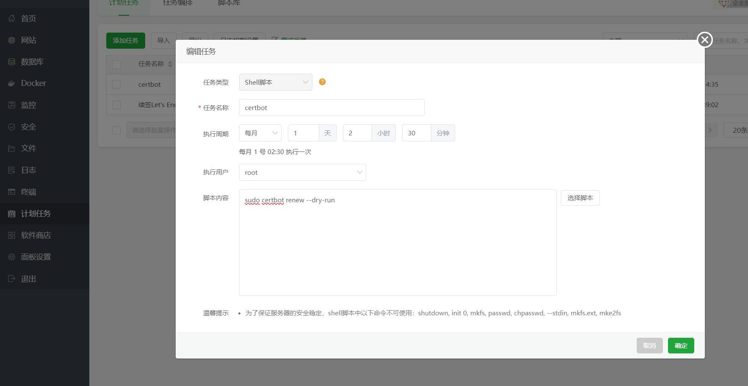Switch to the 任务编排 tab

[178, 3]
